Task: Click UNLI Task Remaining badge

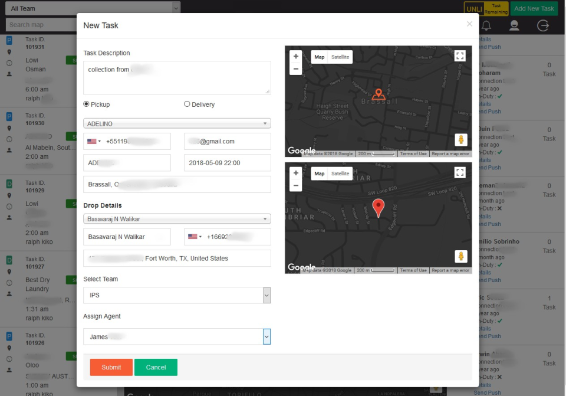Action: pyautogui.click(x=486, y=8)
